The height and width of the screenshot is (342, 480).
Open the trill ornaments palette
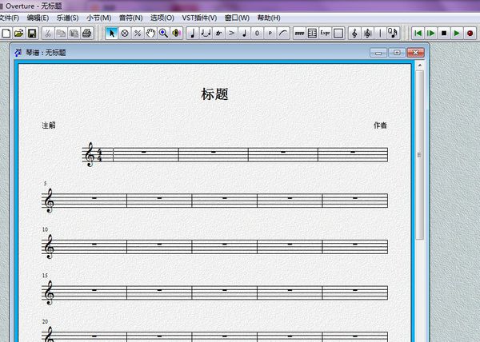point(218,33)
